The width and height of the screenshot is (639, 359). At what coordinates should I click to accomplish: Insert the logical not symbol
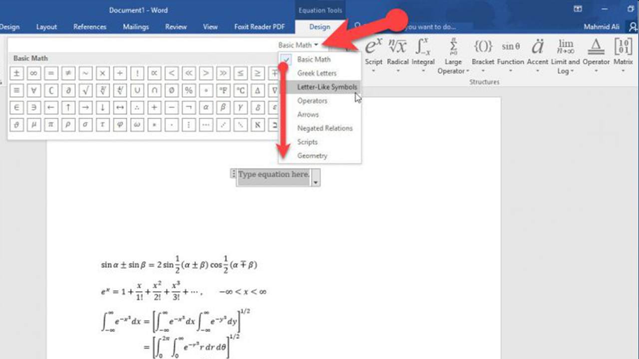point(188,108)
